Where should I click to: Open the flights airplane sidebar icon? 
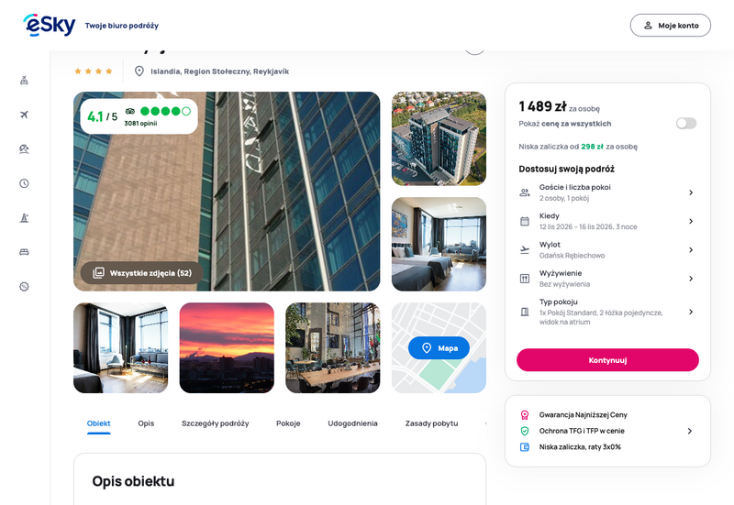click(24, 115)
